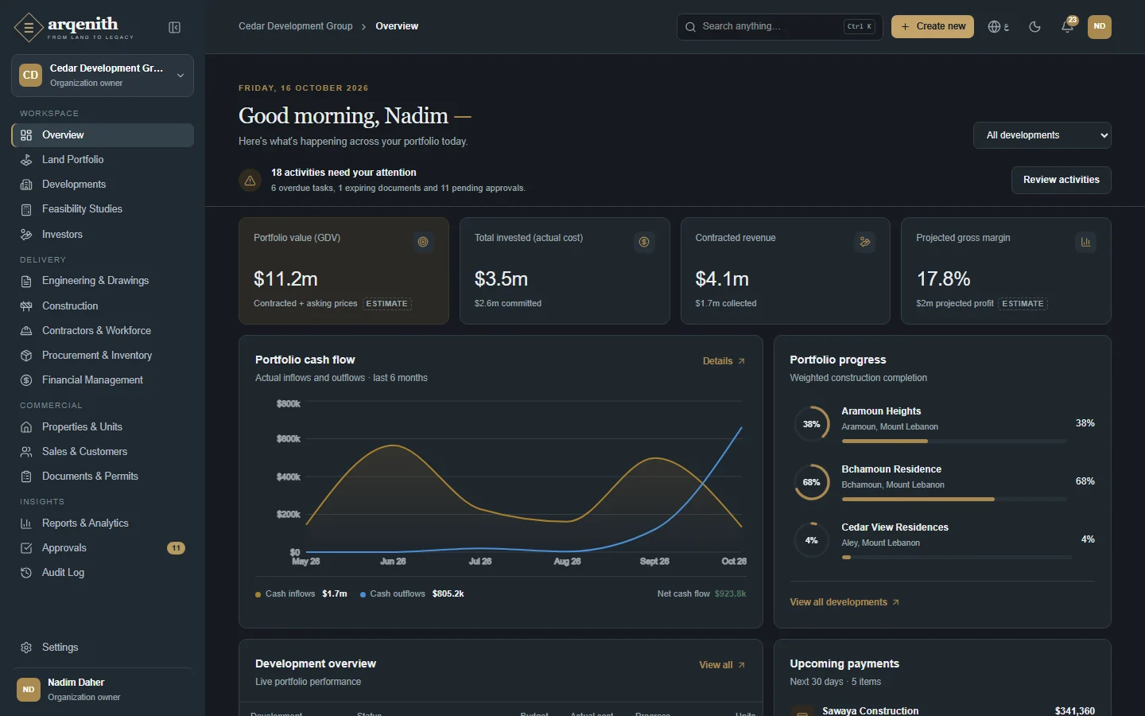This screenshot has height=716, width=1145.
Task: Navigate to Feasibility Studies
Action: (x=103, y=209)
